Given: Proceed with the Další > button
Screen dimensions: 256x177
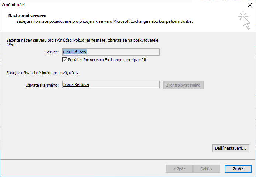Looking at the screenshot, I should (207, 169).
